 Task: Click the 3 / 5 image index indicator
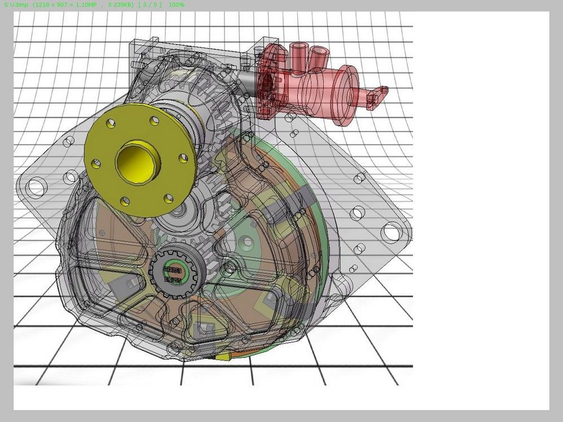click(x=150, y=5)
